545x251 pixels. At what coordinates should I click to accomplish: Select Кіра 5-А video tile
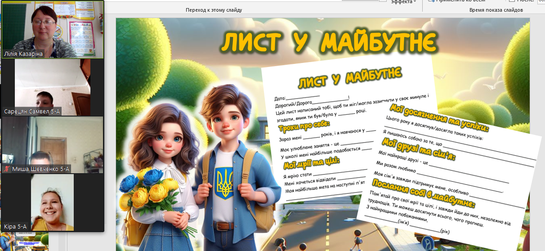(x=53, y=203)
